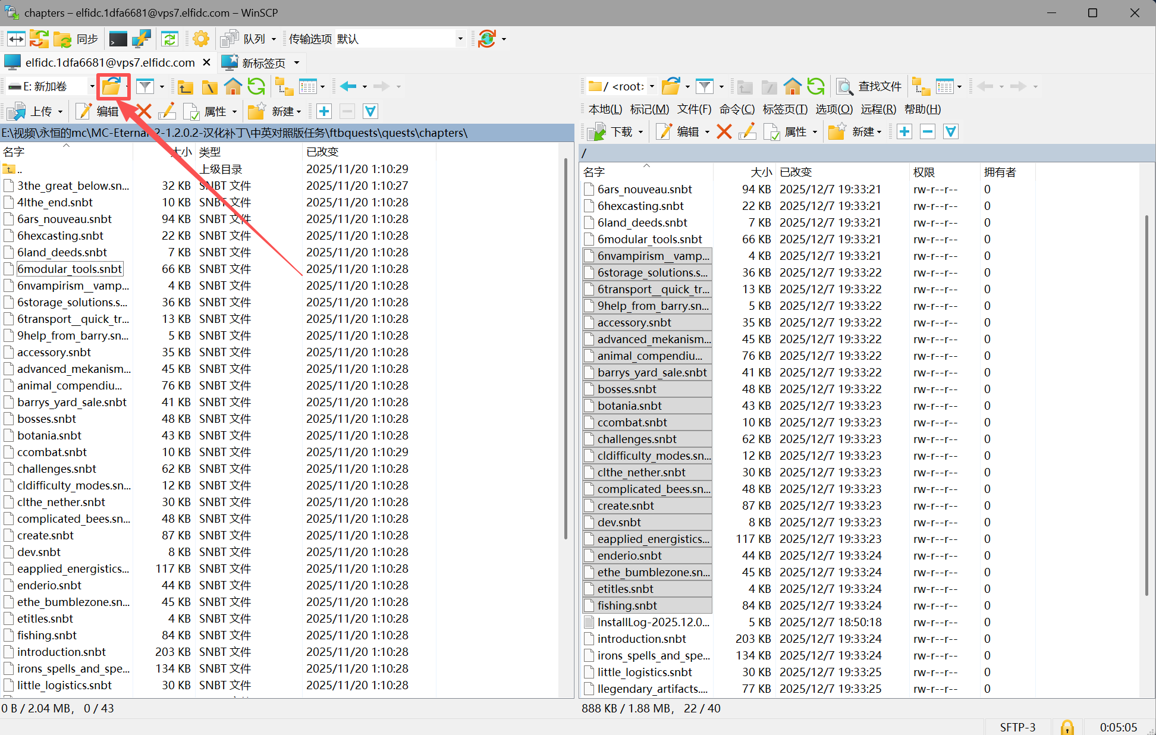Click the preferences gear icon
This screenshot has height=735, width=1156.
click(200, 39)
